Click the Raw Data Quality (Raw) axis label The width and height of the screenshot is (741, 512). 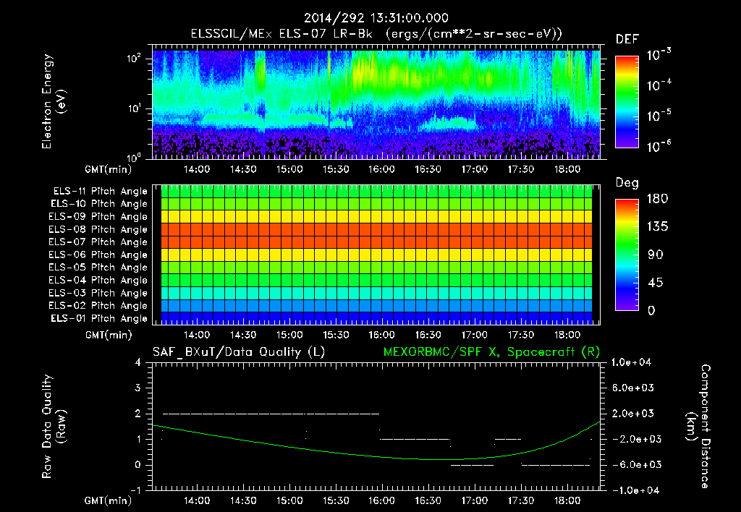tap(54, 427)
